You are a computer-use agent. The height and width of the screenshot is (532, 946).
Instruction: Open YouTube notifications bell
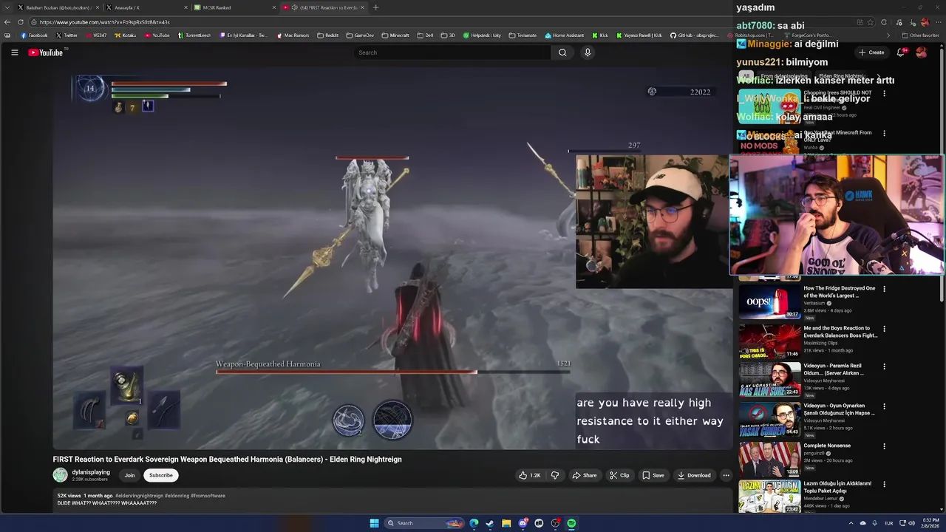900,52
